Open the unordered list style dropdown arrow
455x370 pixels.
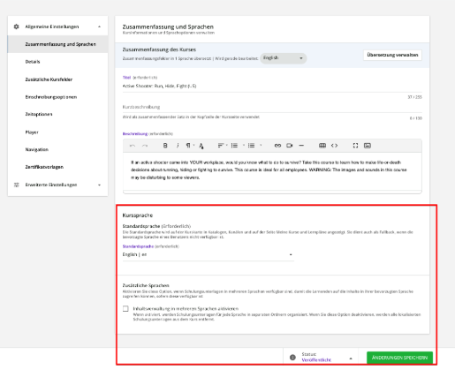click(261, 145)
